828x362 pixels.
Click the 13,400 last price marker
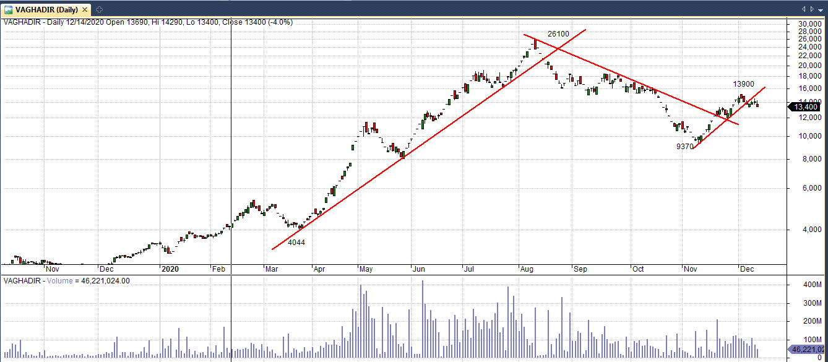(806, 107)
